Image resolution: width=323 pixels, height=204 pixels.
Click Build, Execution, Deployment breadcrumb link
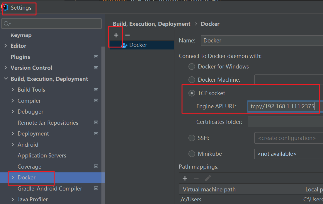coord(152,24)
